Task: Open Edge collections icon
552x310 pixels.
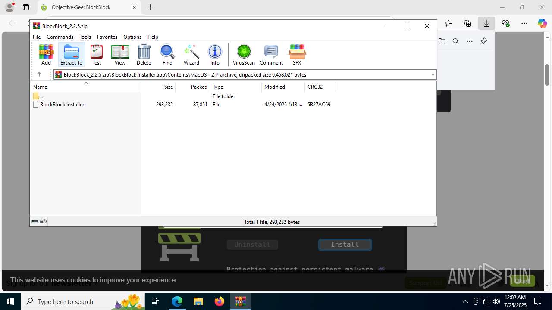Action: pyautogui.click(x=467, y=23)
